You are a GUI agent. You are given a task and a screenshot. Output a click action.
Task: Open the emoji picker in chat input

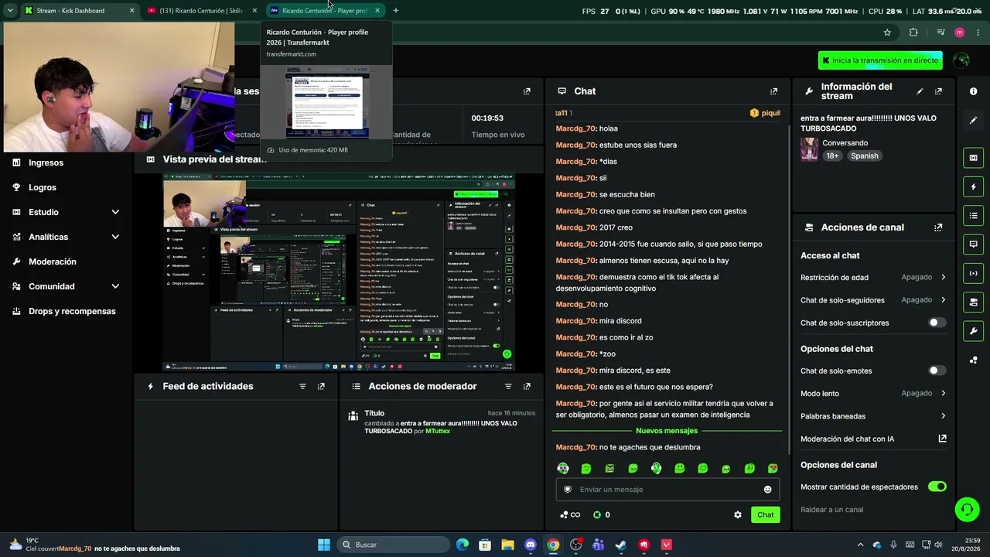coord(767,489)
